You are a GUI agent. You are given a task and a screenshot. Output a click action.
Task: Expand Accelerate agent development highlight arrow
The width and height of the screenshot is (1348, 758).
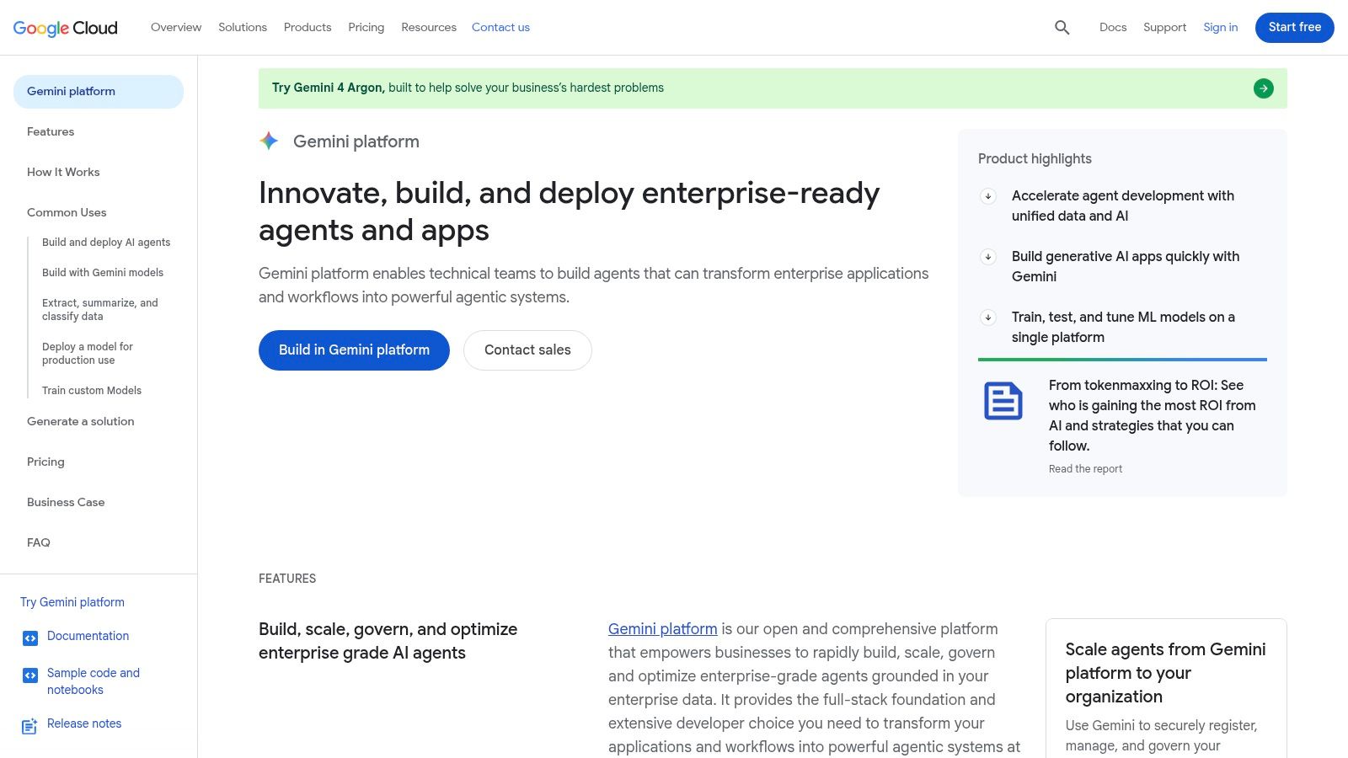[988, 196]
